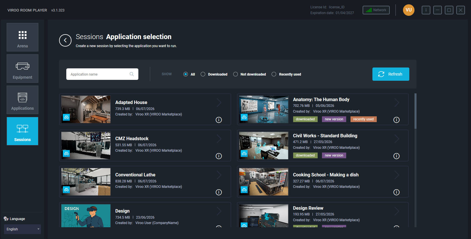
Task: Click the Network status indicator
Action: pos(376,10)
